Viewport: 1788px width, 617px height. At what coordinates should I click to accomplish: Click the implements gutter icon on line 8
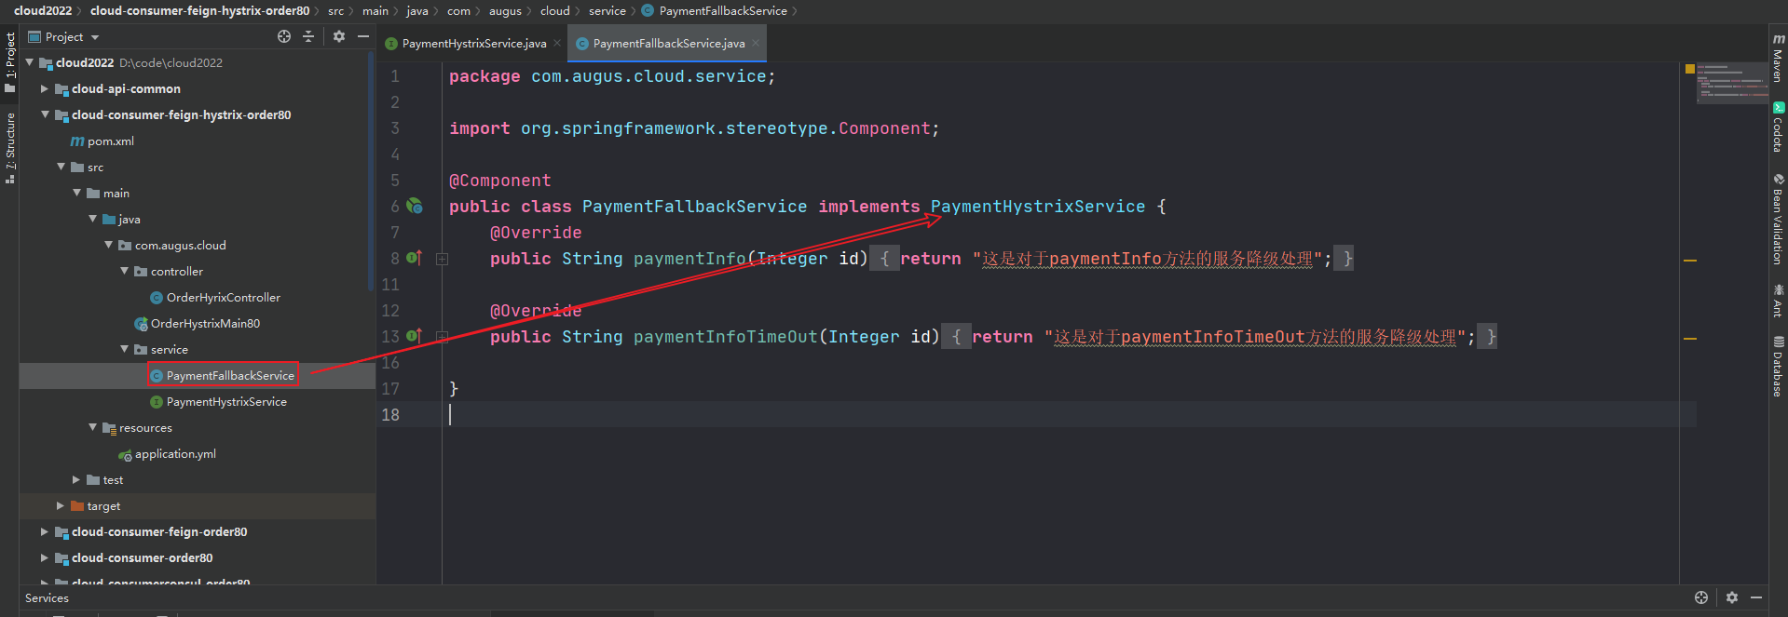tap(415, 258)
